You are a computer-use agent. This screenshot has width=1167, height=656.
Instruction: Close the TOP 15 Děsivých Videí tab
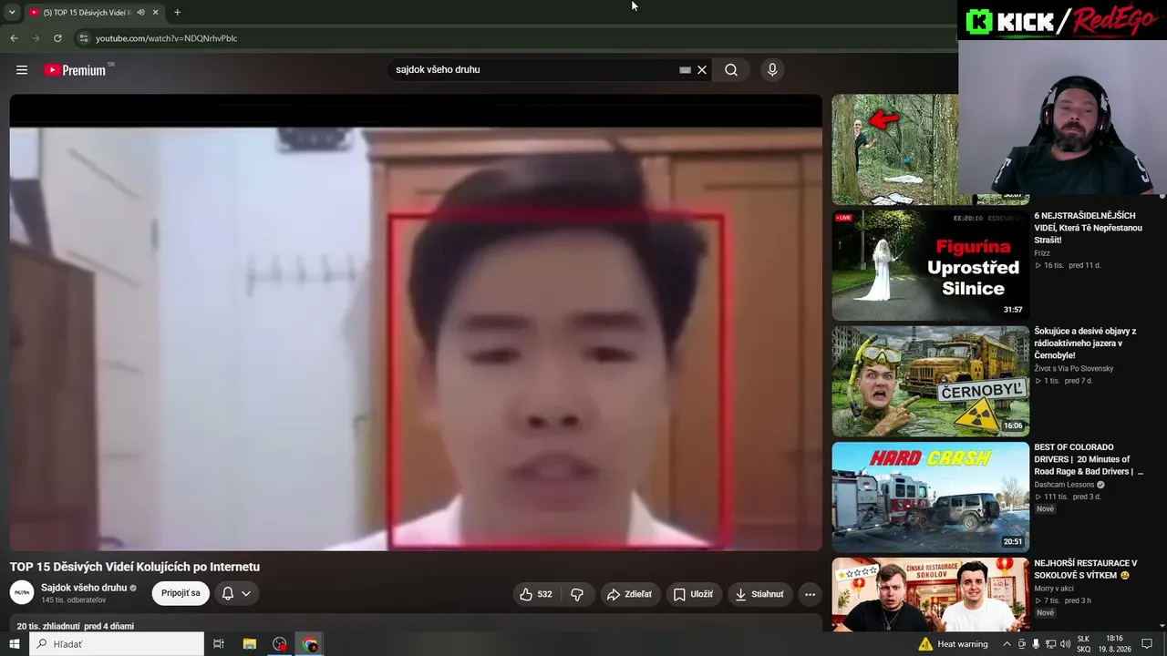point(155,12)
